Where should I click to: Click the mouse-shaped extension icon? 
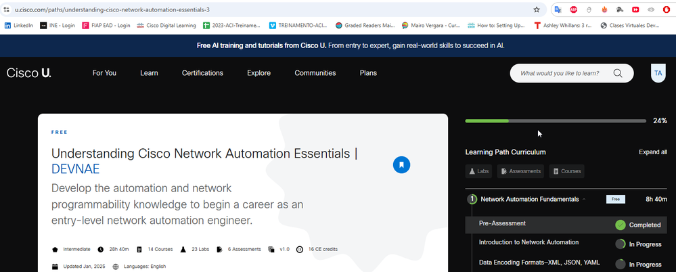[589, 9]
